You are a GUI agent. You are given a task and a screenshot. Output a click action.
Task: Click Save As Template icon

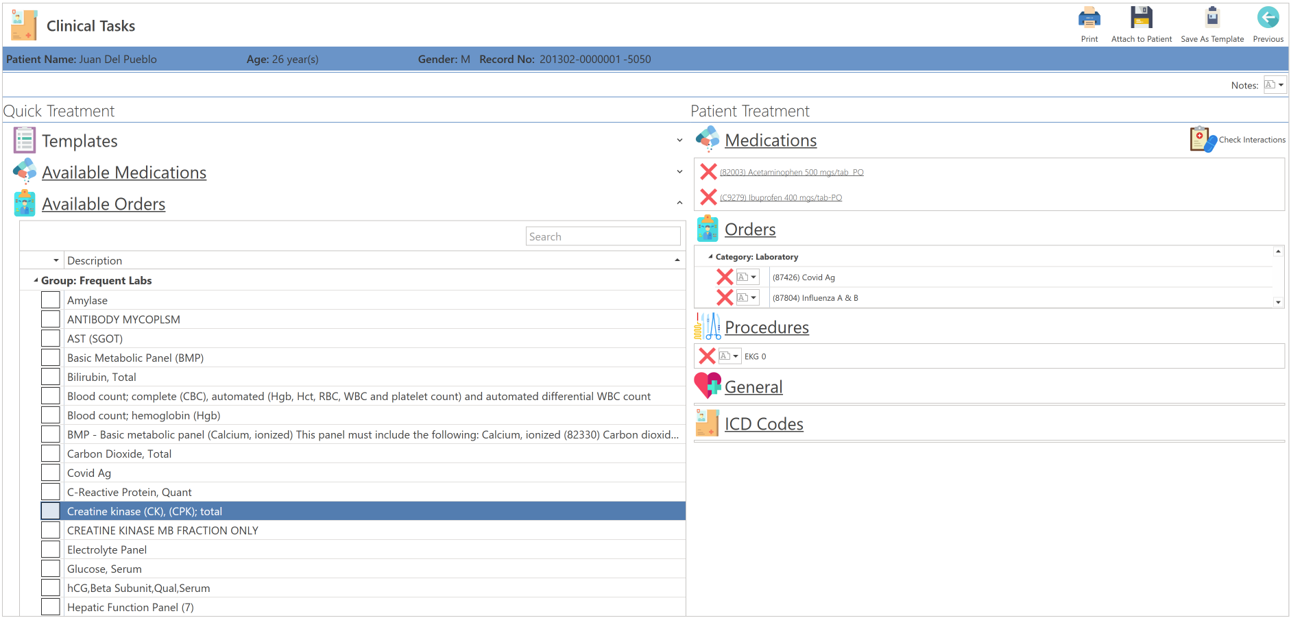click(1212, 18)
